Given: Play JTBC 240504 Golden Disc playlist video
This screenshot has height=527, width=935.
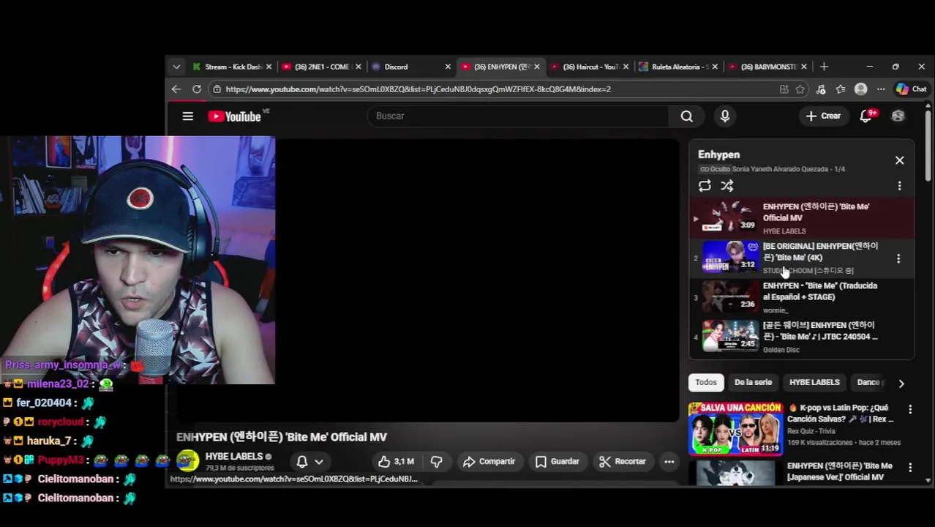Looking at the screenshot, I should pos(801,337).
